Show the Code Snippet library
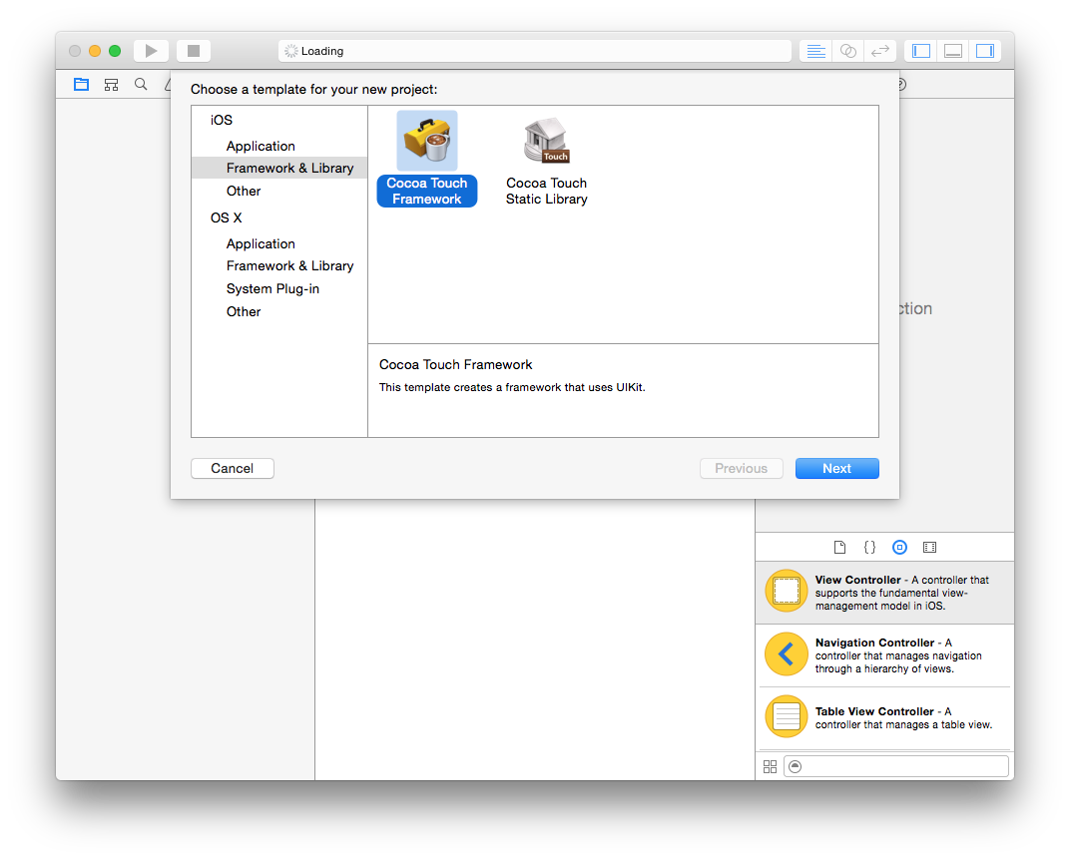 tap(869, 547)
